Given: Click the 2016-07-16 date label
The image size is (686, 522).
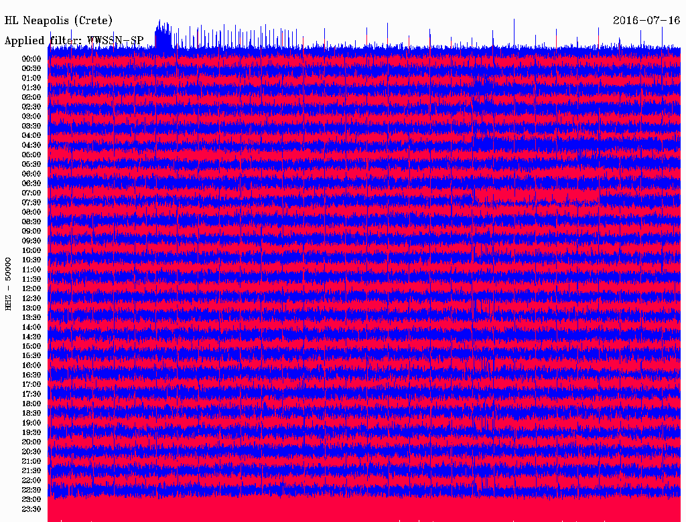Looking at the screenshot, I should [646, 21].
